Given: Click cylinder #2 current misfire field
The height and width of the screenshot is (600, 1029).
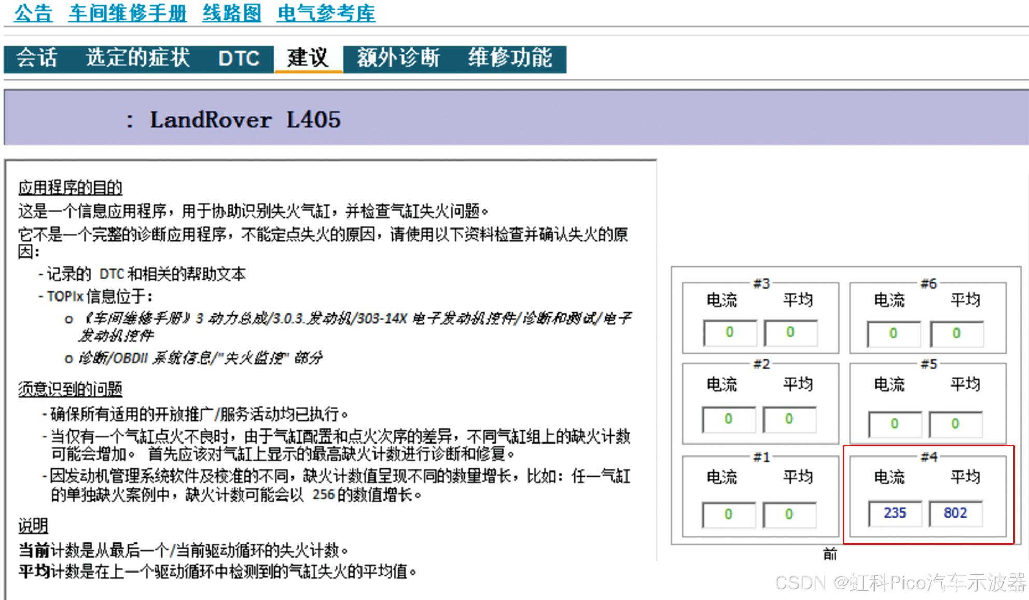Looking at the screenshot, I should point(728,419).
